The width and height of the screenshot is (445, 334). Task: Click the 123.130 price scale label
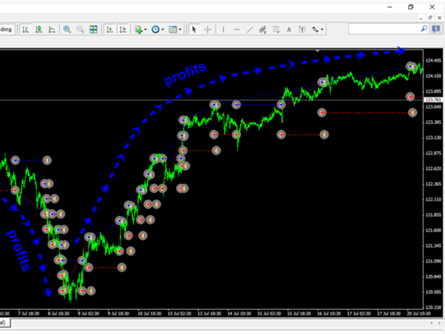[x=433, y=138]
